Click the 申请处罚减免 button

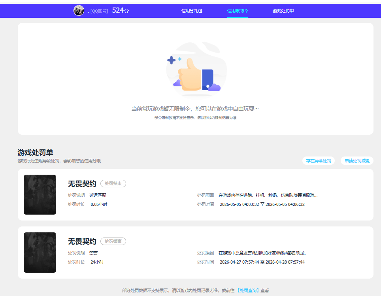[x=357, y=161]
